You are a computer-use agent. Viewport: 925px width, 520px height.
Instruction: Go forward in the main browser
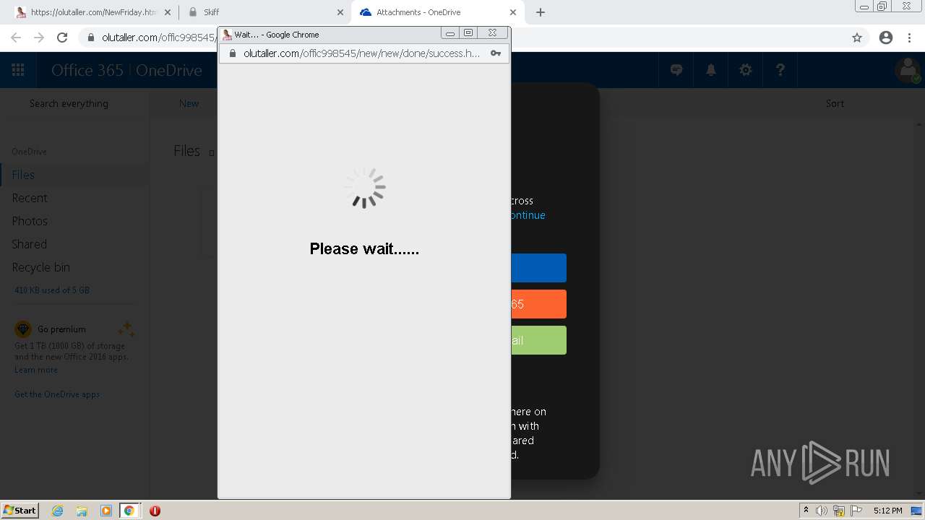point(39,38)
